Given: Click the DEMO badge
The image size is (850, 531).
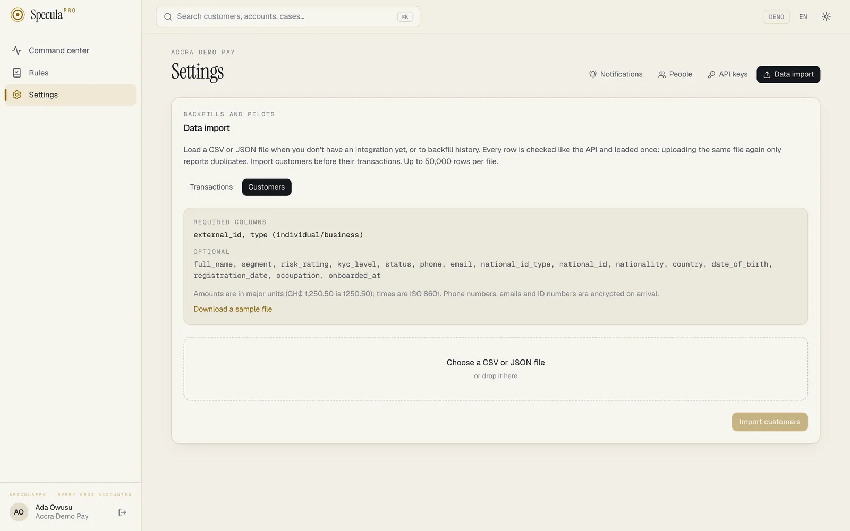Looking at the screenshot, I should coord(776,16).
